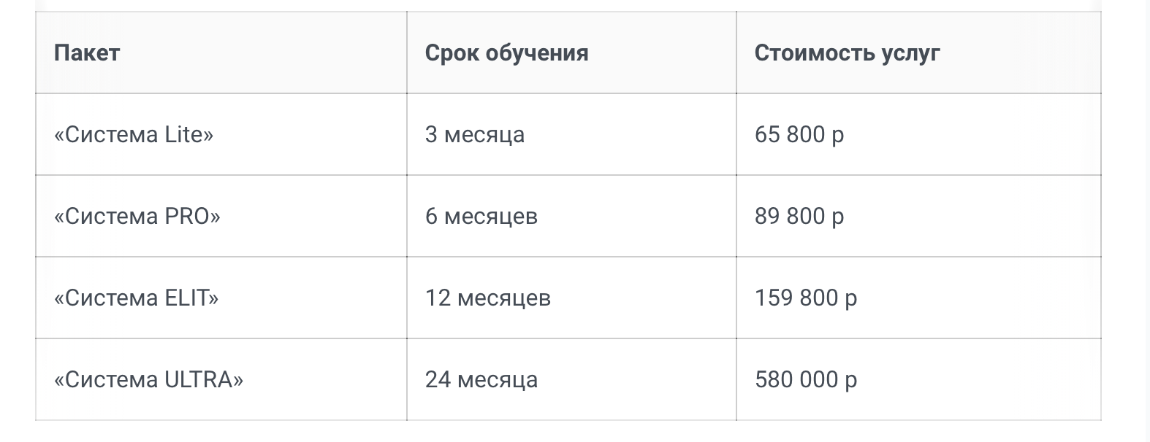The height and width of the screenshot is (442, 1150).
Task: Select the «Система Lite» package cell
Action: point(134,135)
